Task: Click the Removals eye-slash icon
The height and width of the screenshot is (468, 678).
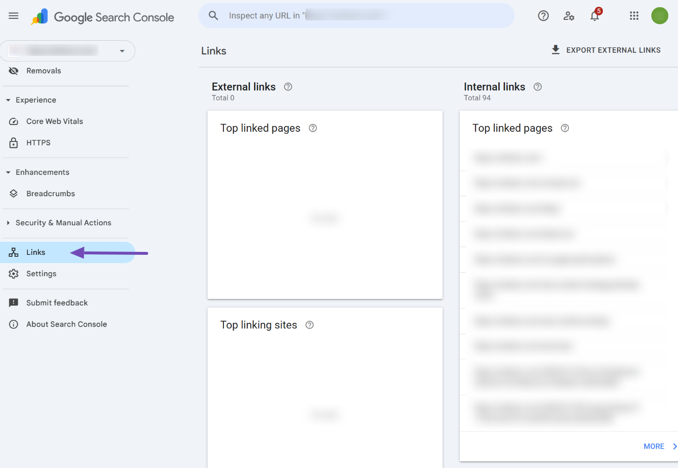Action: tap(14, 71)
